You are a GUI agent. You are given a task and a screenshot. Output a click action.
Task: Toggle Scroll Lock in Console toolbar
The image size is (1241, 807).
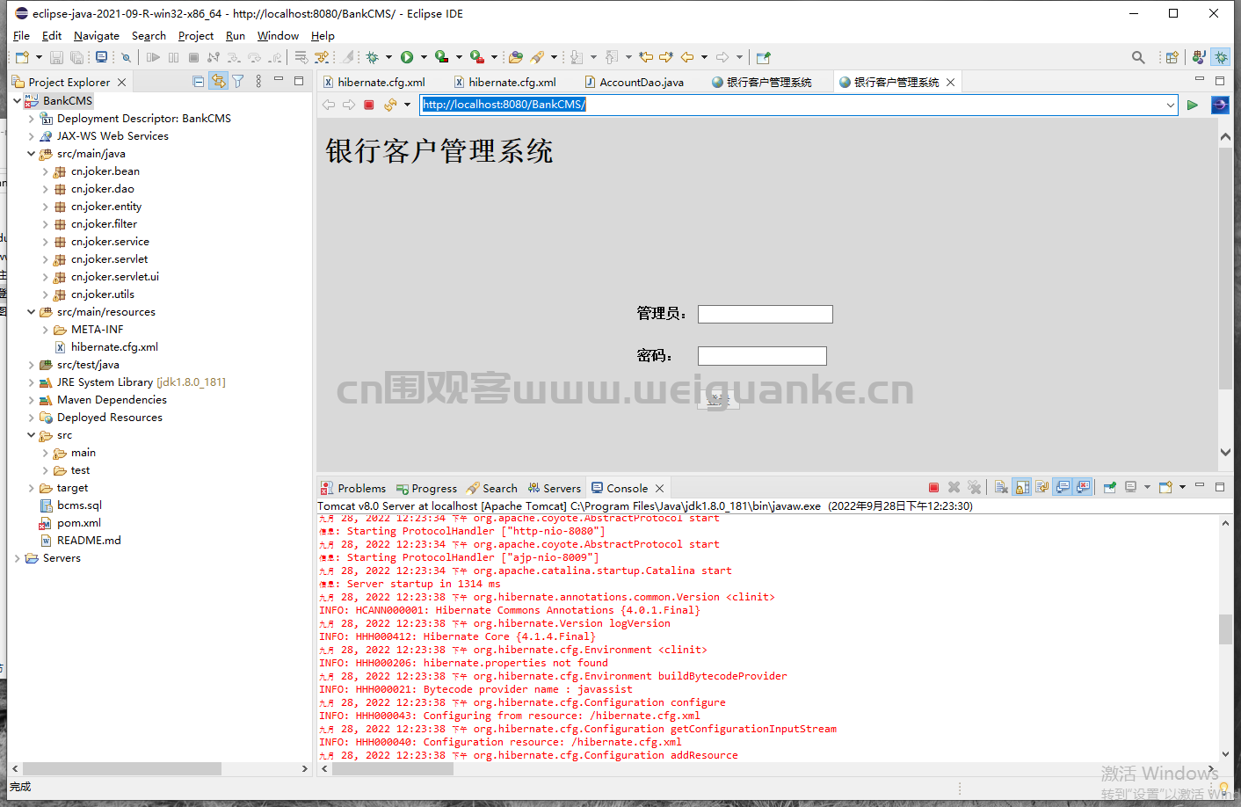pyautogui.click(x=1022, y=488)
